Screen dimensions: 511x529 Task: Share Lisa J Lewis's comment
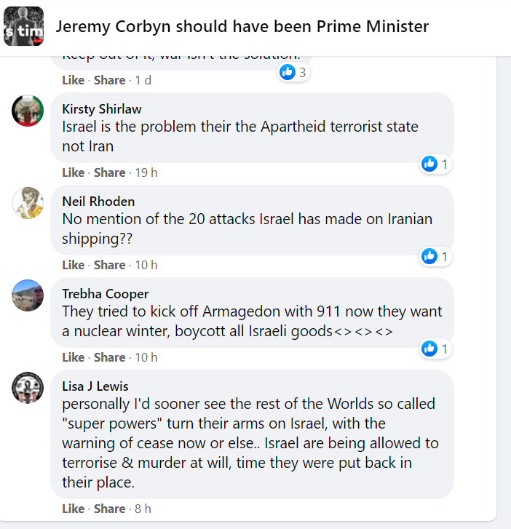(109, 509)
